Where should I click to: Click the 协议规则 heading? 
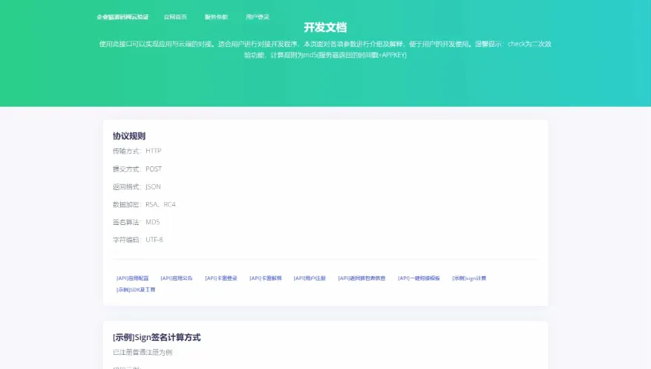point(129,136)
